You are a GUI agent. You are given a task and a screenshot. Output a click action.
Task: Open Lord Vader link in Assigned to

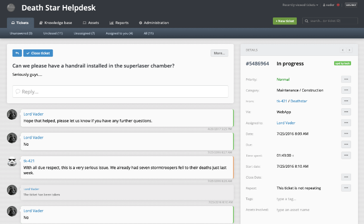pos(286,123)
